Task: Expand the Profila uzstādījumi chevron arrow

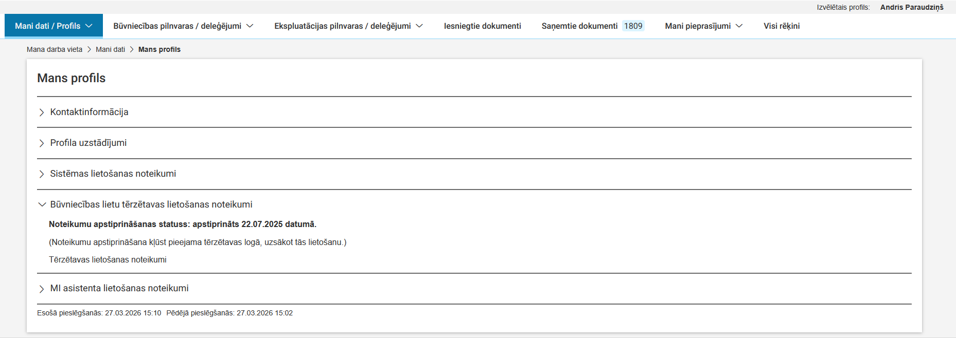Action: coord(42,143)
